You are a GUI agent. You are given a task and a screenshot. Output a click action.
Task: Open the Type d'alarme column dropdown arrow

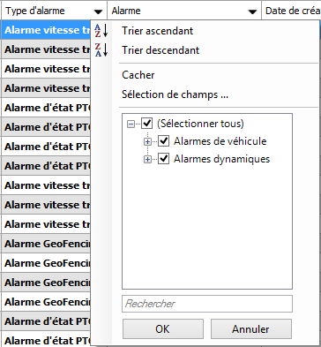[x=98, y=11]
